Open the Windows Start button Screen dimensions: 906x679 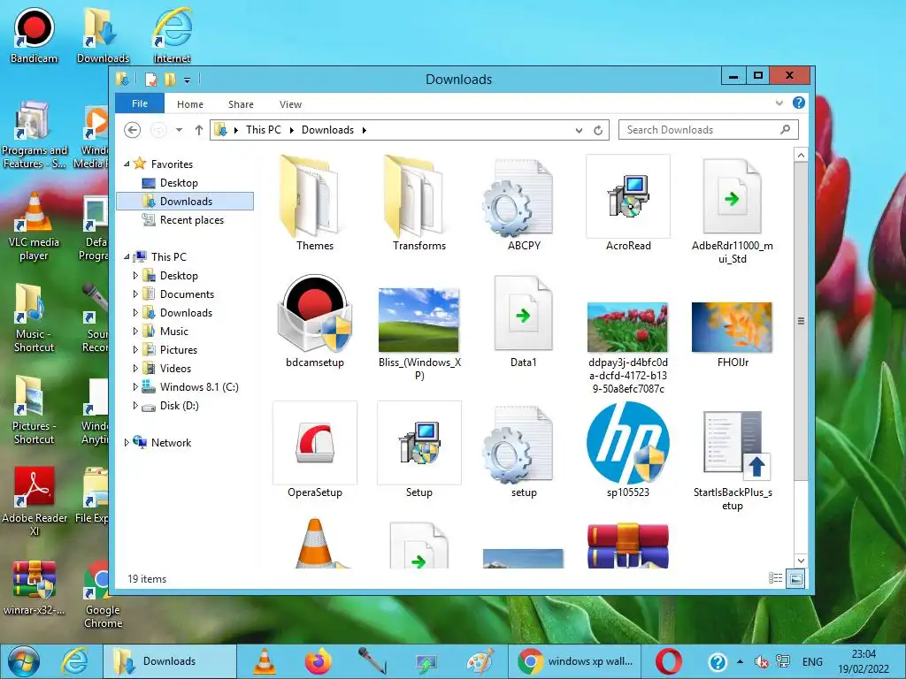pyautogui.click(x=23, y=661)
